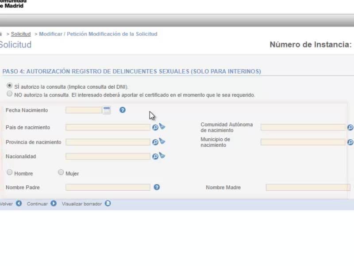354x266 pixels.
Task: Clear the Nacionalidad field with broom icon
Action: (x=162, y=156)
